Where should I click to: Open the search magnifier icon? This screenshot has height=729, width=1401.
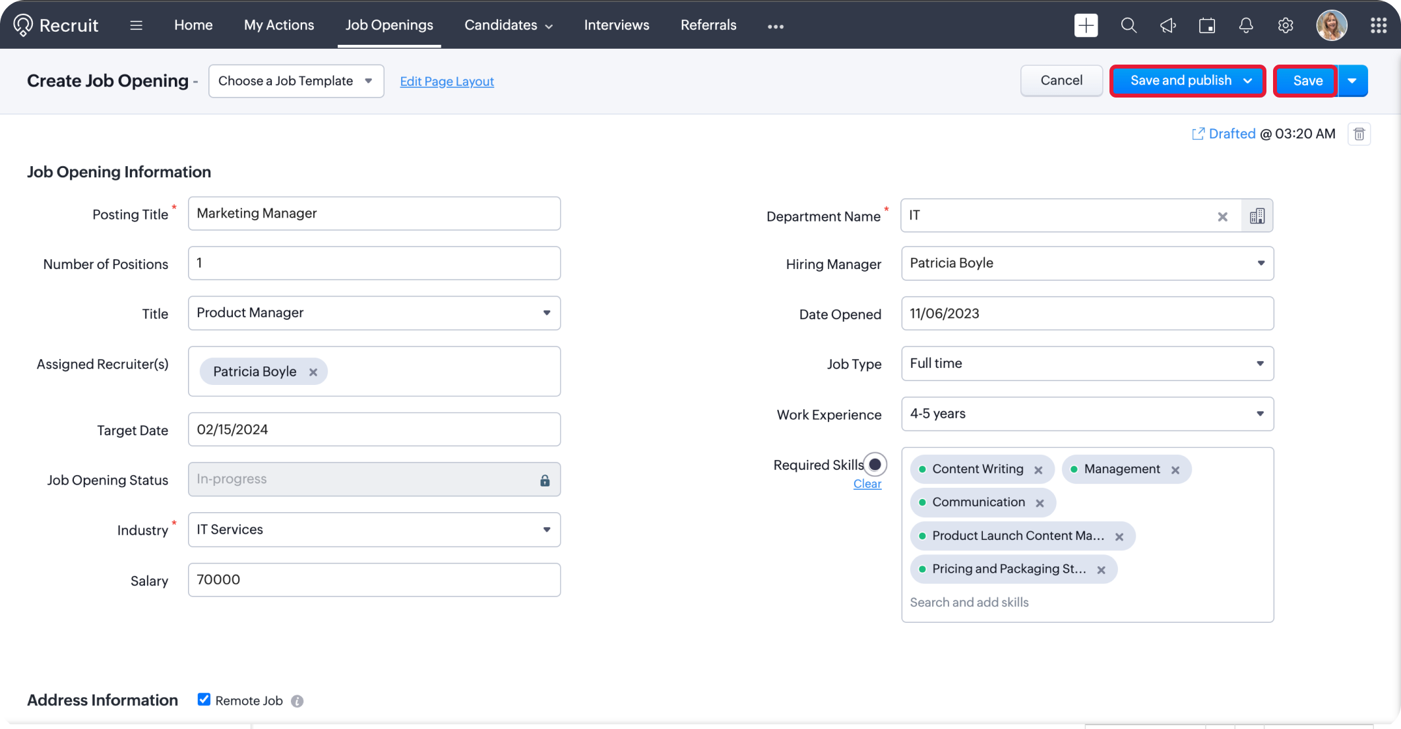(1129, 26)
